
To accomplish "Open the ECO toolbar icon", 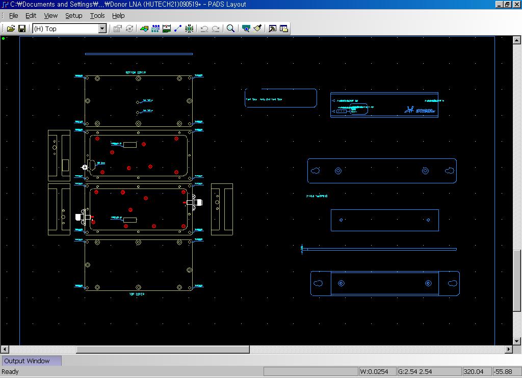I will pyautogui.click(x=178, y=29).
